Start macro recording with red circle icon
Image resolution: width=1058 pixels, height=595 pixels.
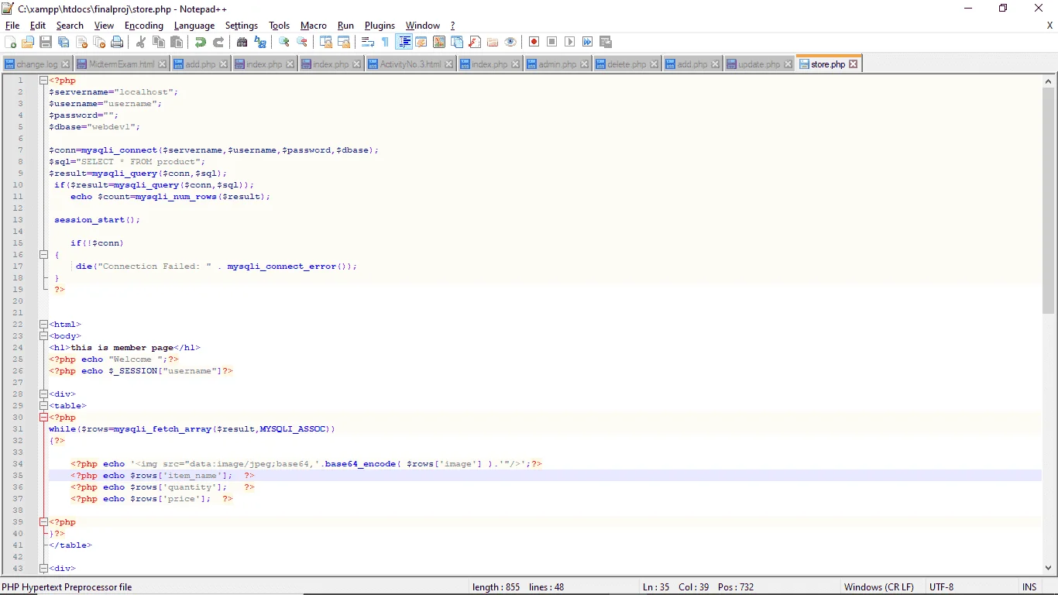(534, 42)
